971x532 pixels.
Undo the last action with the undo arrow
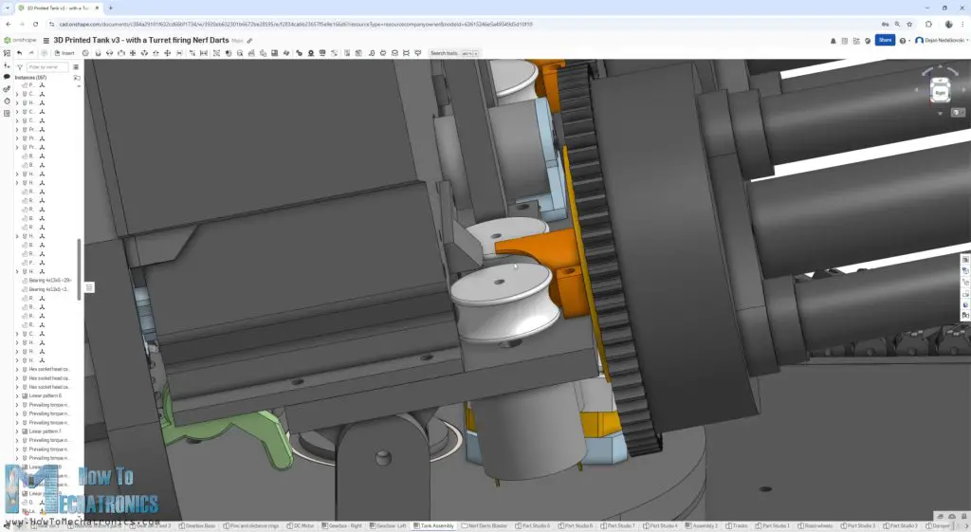coord(19,53)
